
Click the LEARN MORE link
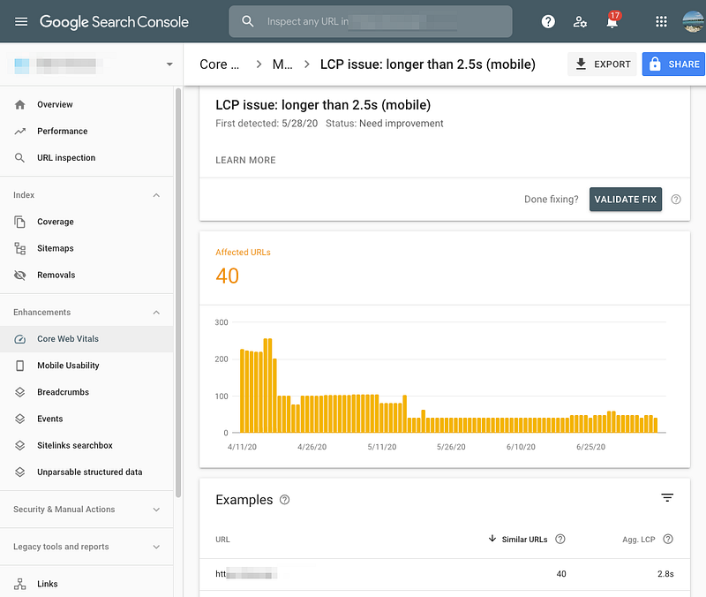(x=245, y=160)
